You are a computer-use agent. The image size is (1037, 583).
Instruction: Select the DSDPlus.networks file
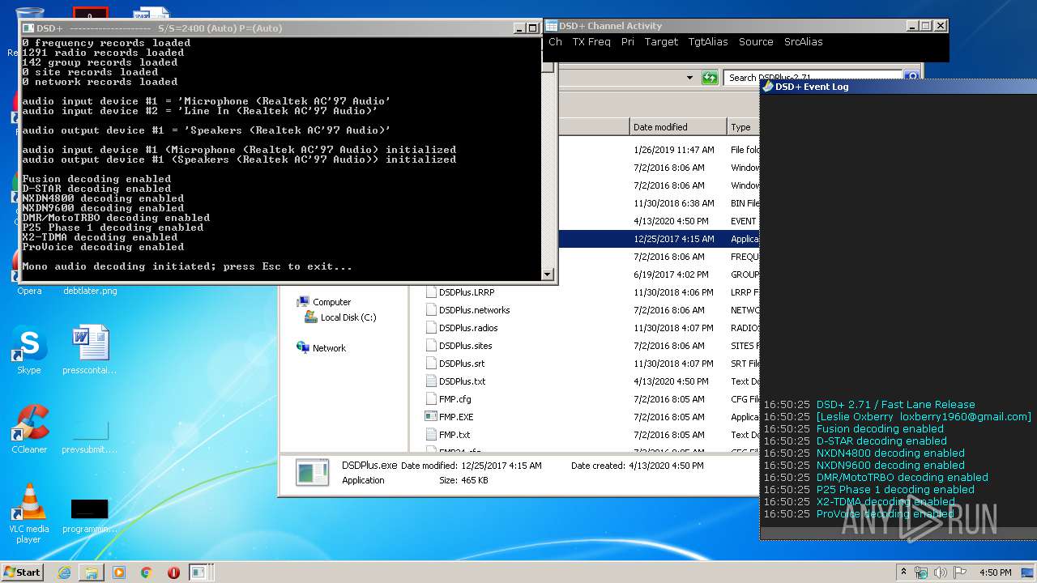pos(475,310)
